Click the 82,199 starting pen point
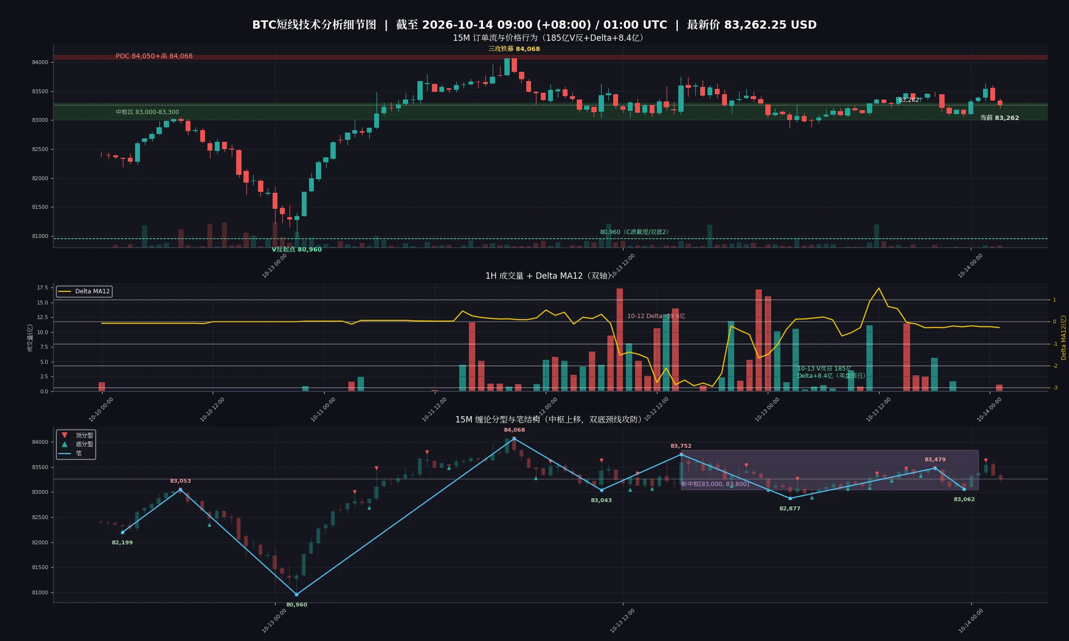Viewport: 1069px width, 641px height. coord(122,532)
